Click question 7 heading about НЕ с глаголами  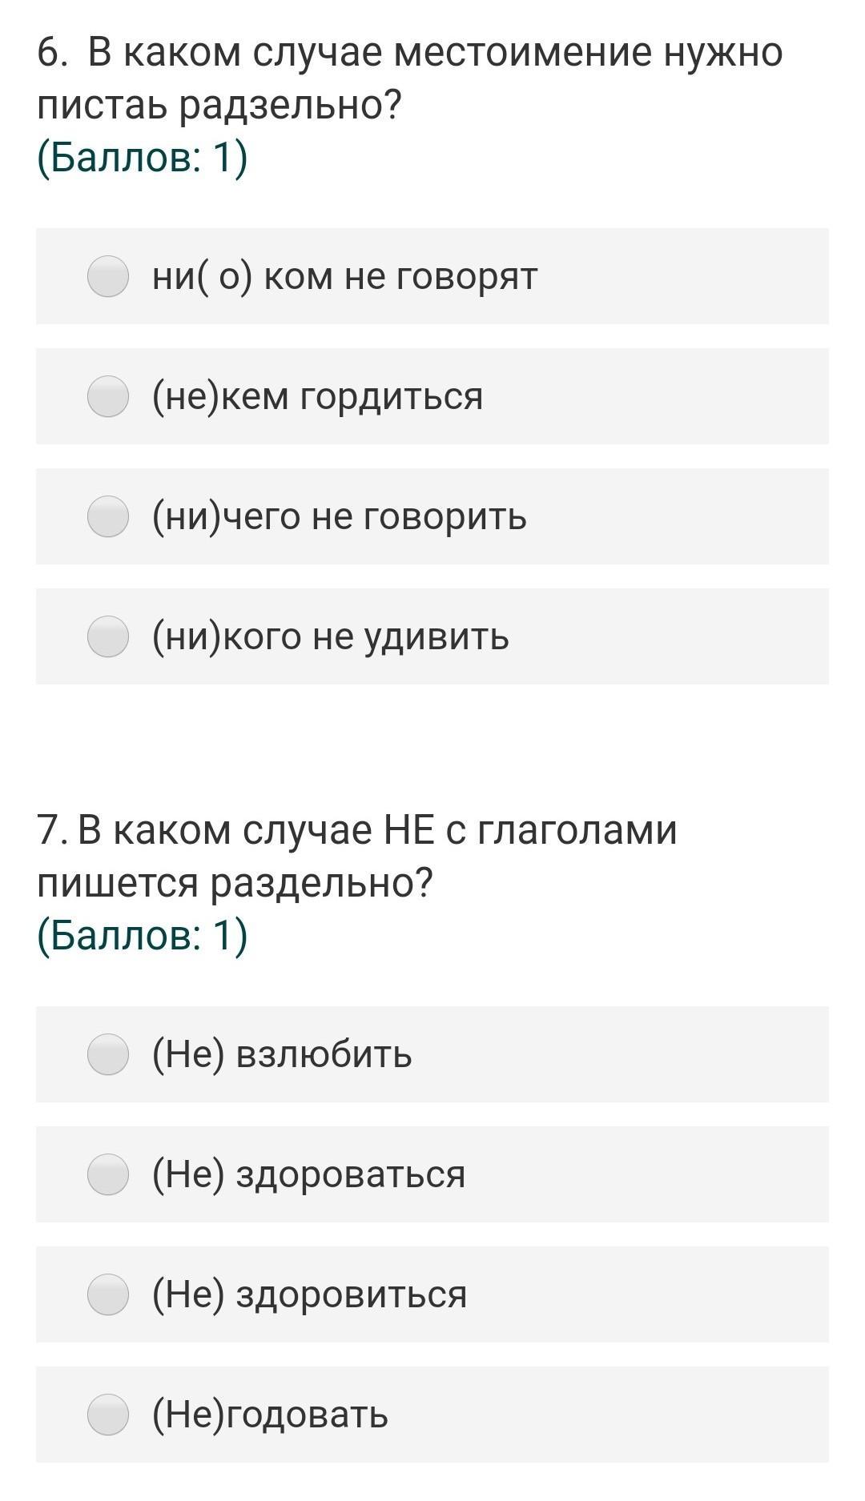click(356, 856)
